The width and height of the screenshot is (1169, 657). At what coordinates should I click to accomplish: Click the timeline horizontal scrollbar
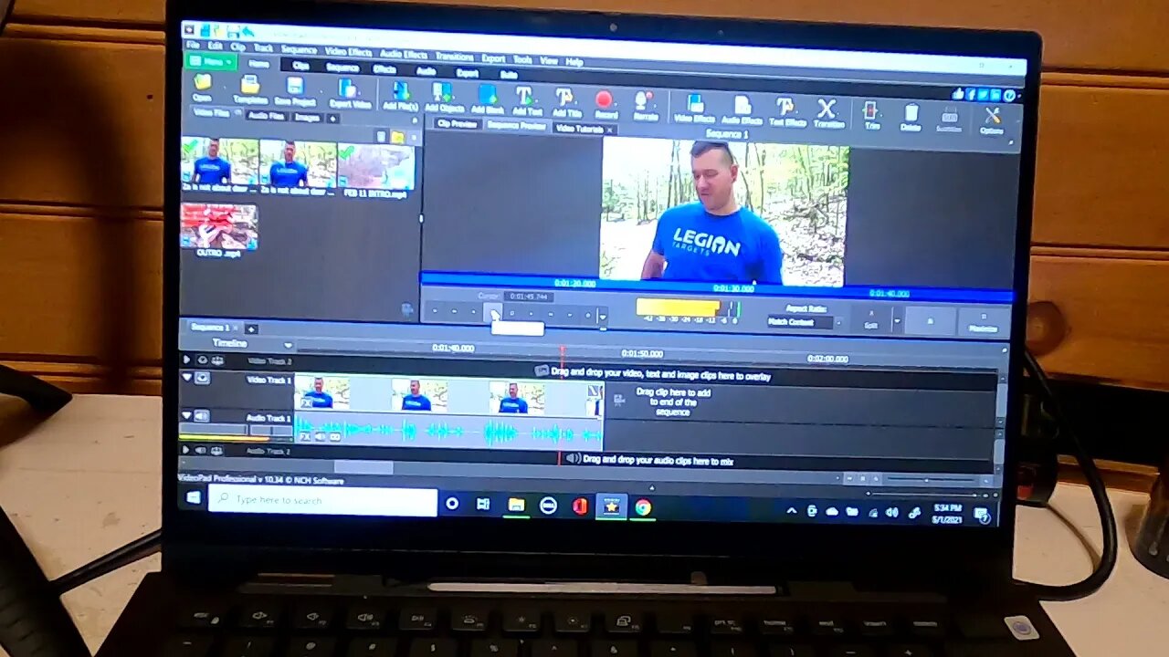(x=363, y=467)
